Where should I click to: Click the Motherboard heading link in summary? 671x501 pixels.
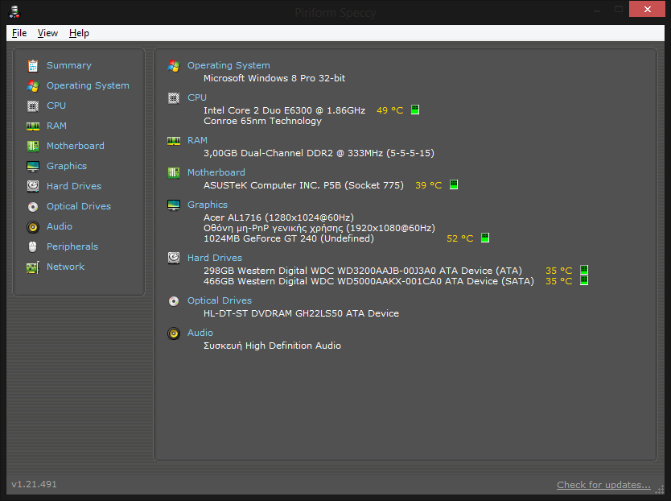[216, 172]
